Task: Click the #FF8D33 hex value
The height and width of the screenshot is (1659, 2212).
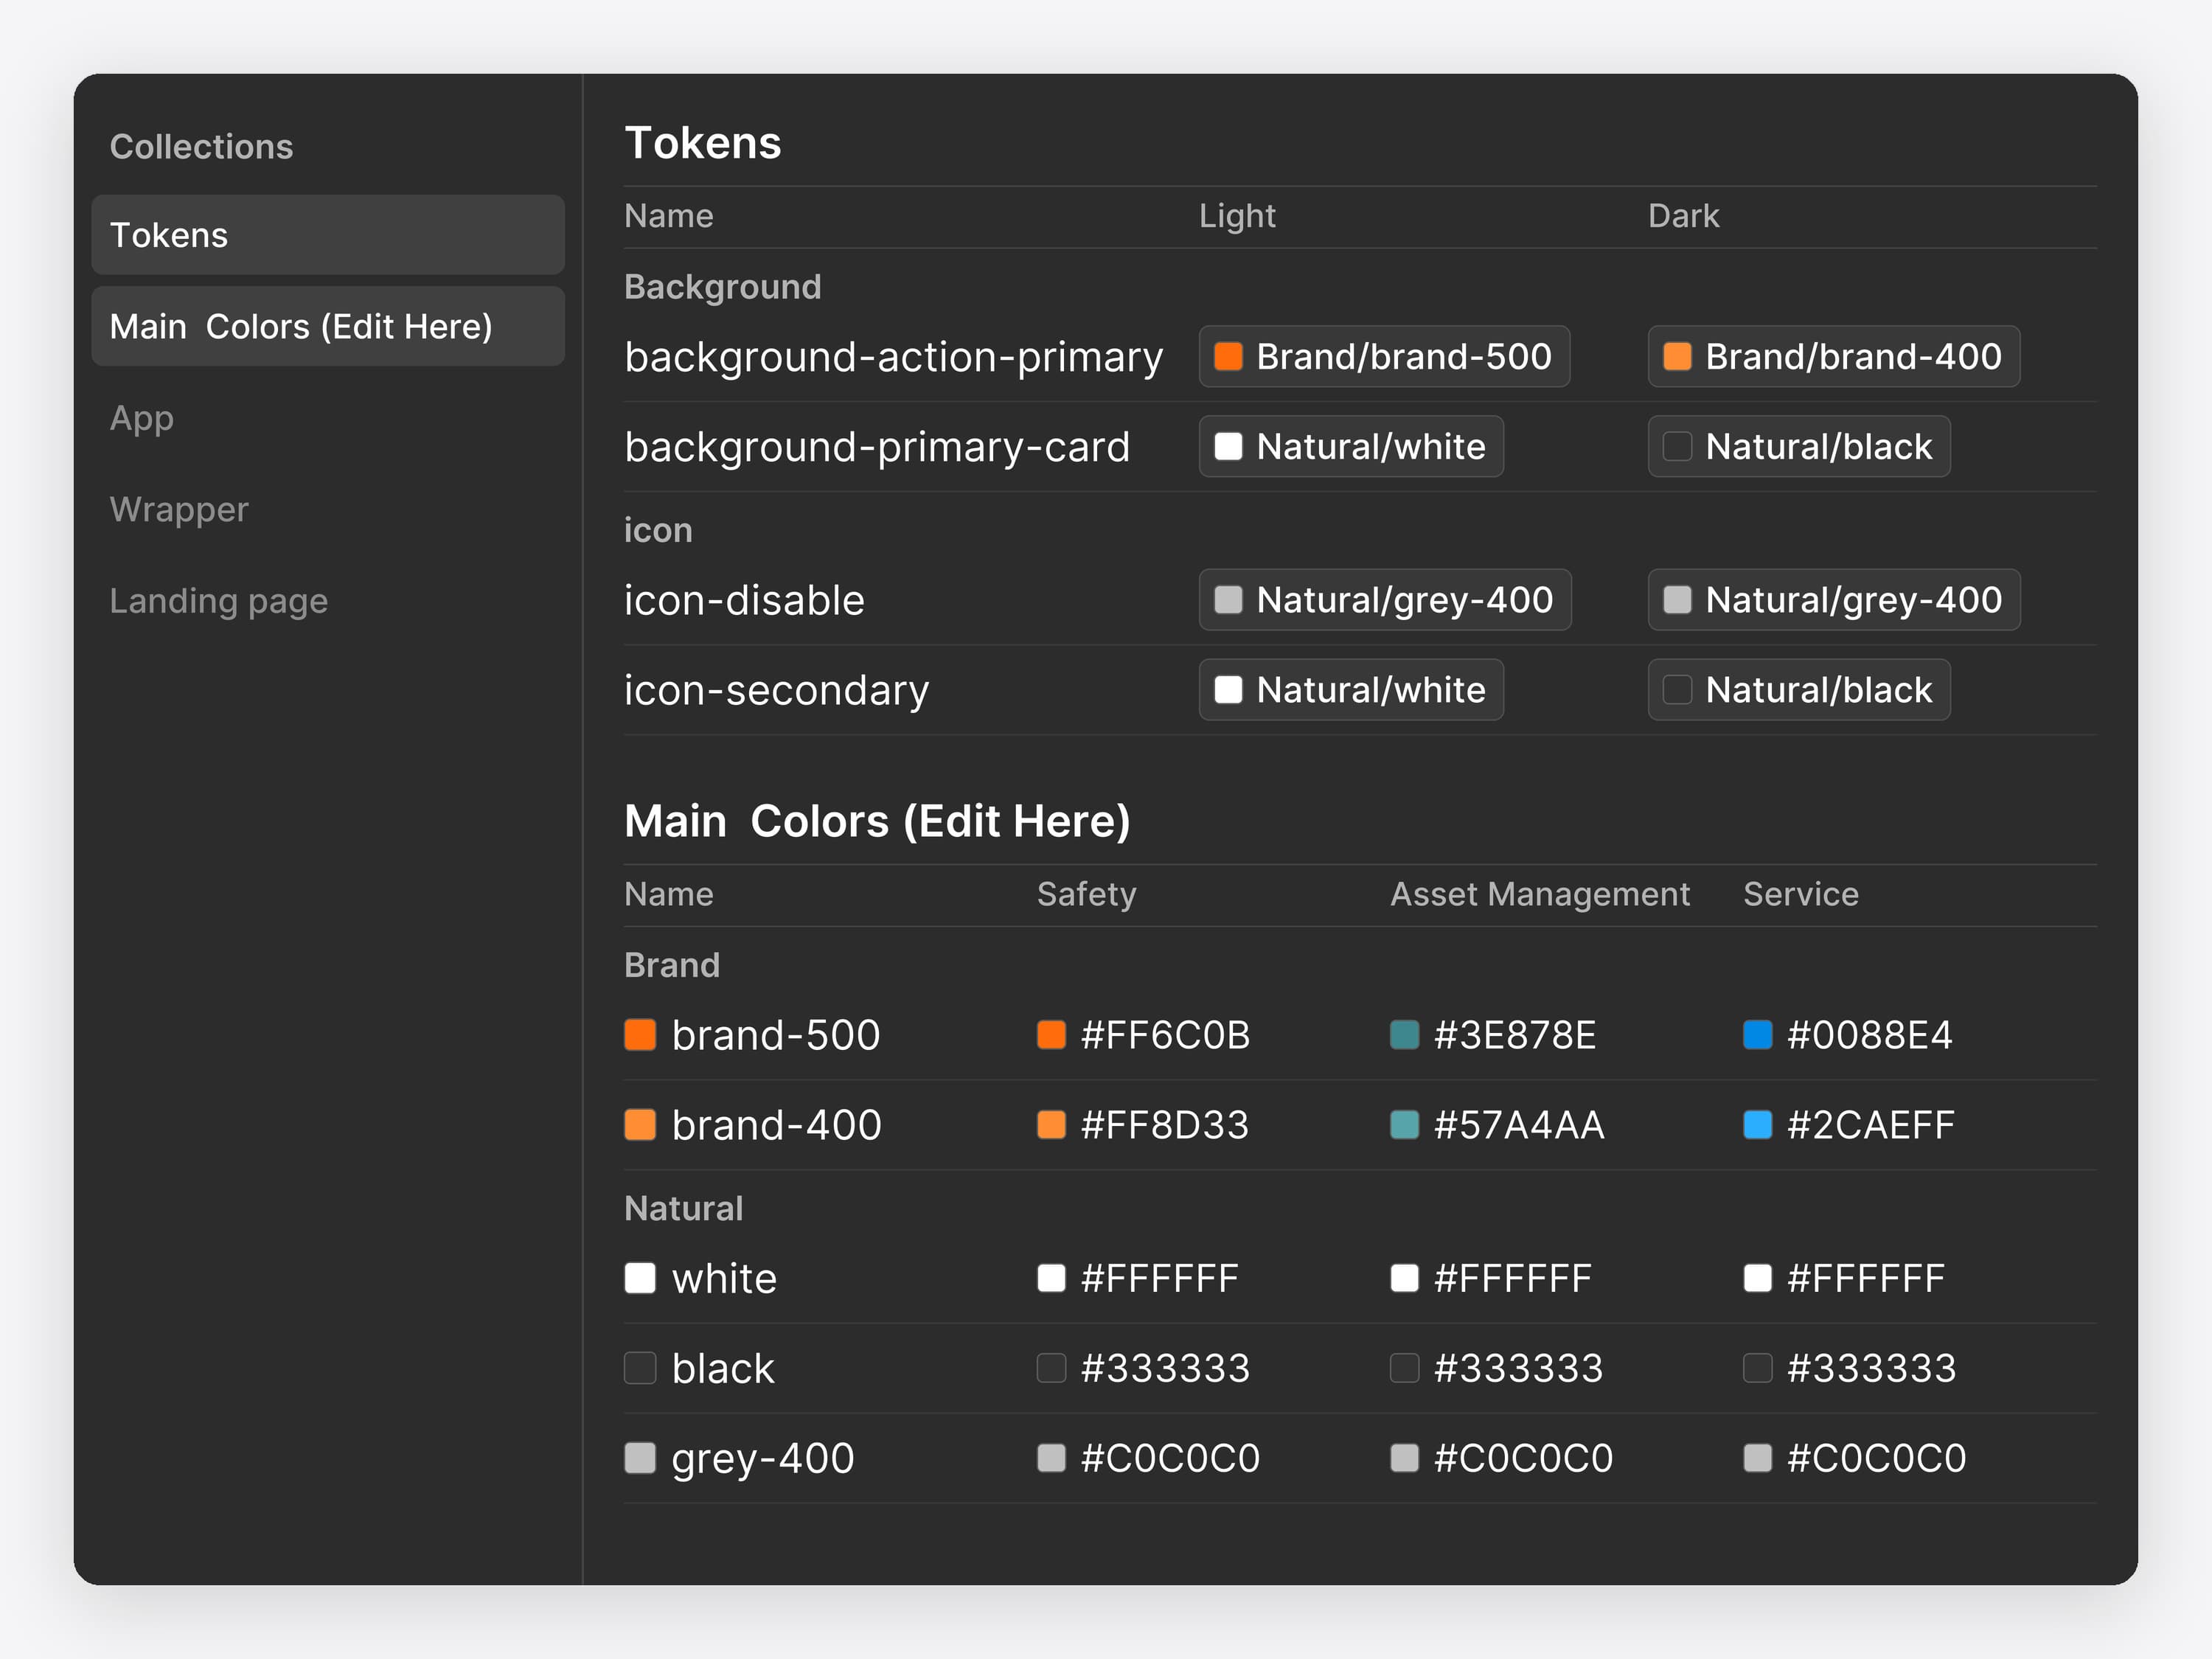Action: (x=1165, y=1125)
